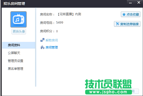
Task: Click the 房间积分 value 0
Action: (57, 31)
